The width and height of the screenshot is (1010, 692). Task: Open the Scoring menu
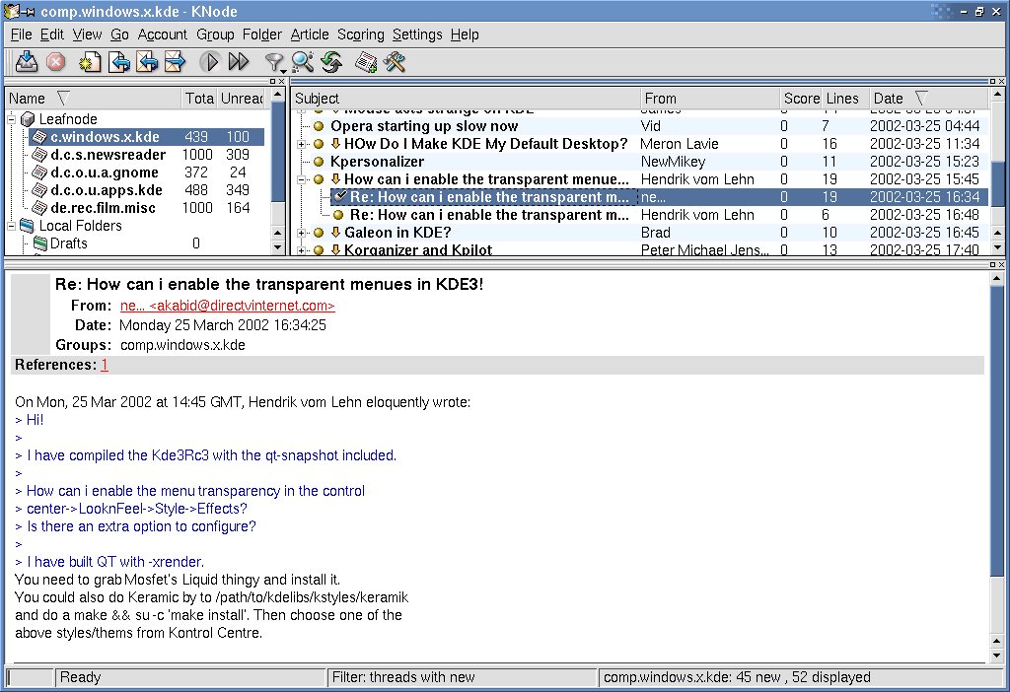tap(360, 35)
